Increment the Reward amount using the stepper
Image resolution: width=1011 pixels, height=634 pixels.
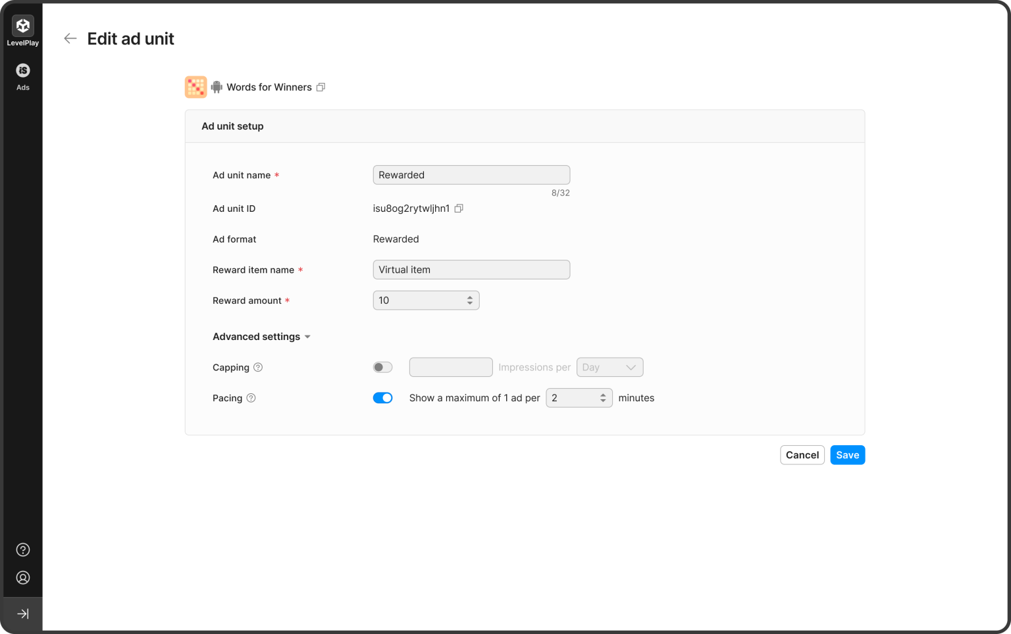tap(469, 297)
